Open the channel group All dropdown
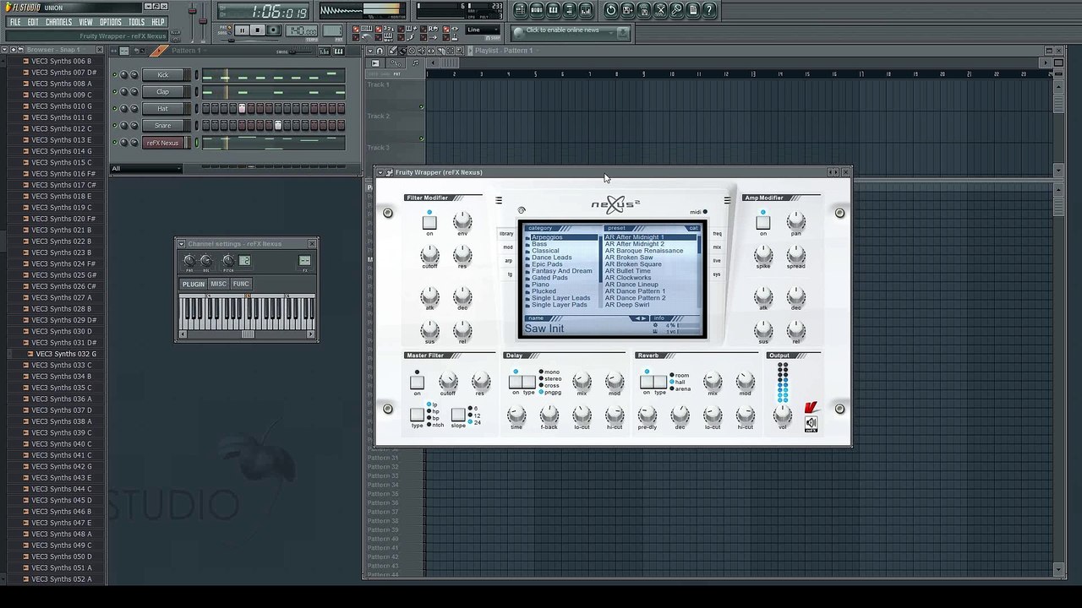This screenshot has width=1082, height=608. (146, 168)
